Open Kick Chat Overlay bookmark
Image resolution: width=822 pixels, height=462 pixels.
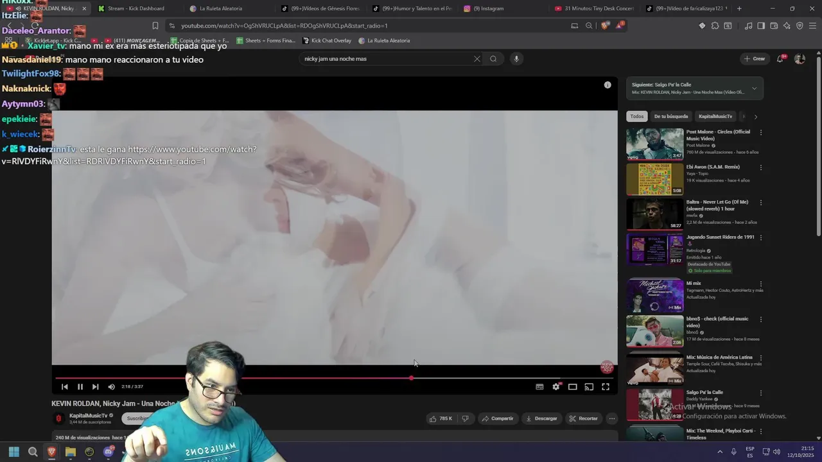[x=327, y=40]
